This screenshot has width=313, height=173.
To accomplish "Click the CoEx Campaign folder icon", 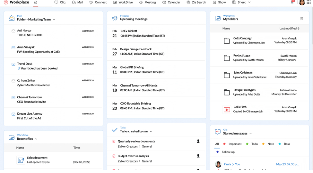I will point(227,41).
